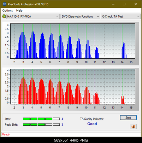This screenshot has height=143, width=142.
Task: Expand the DVD Diagnostic Functions dropdown
Action: click(80, 17)
